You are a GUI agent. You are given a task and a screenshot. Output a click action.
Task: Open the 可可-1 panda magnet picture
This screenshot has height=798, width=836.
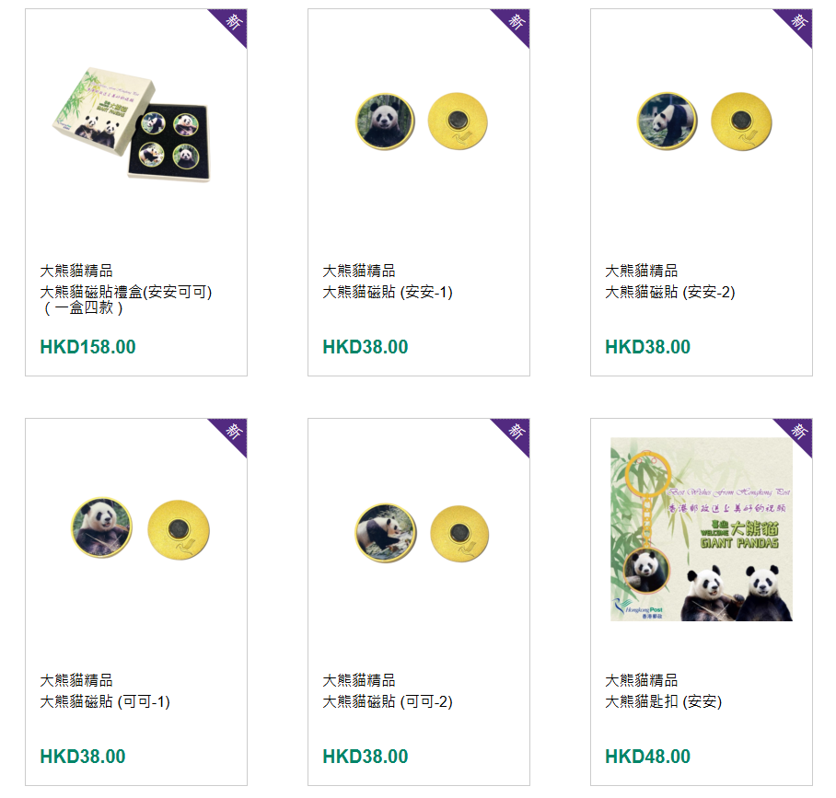[141, 528]
